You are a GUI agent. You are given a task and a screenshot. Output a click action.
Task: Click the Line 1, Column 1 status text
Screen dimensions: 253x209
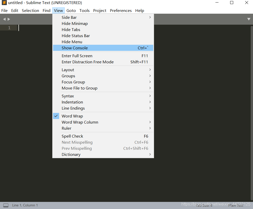click(x=25, y=205)
